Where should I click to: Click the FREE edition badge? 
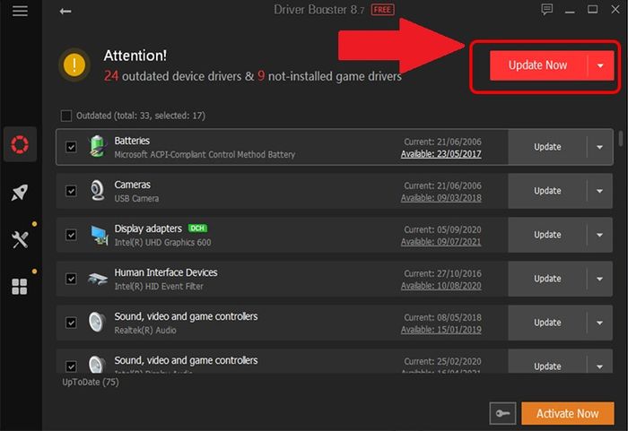382,10
